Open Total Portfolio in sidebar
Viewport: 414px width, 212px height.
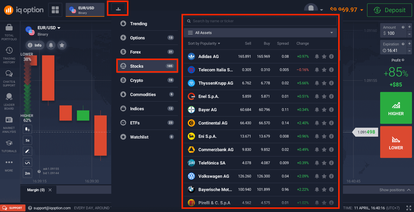pyautogui.click(x=9, y=32)
